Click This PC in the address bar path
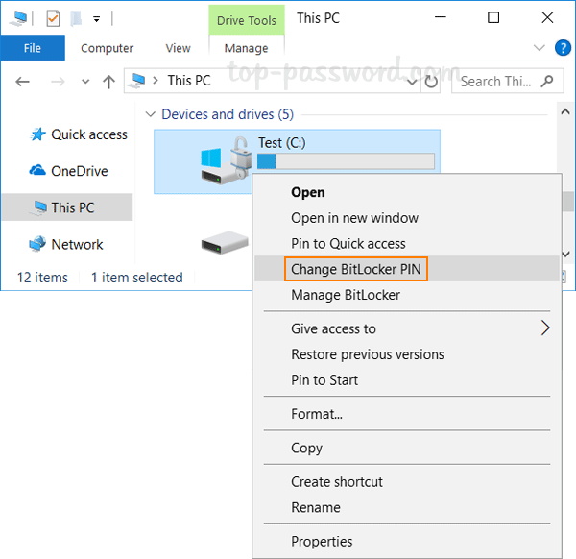 point(189,81)
